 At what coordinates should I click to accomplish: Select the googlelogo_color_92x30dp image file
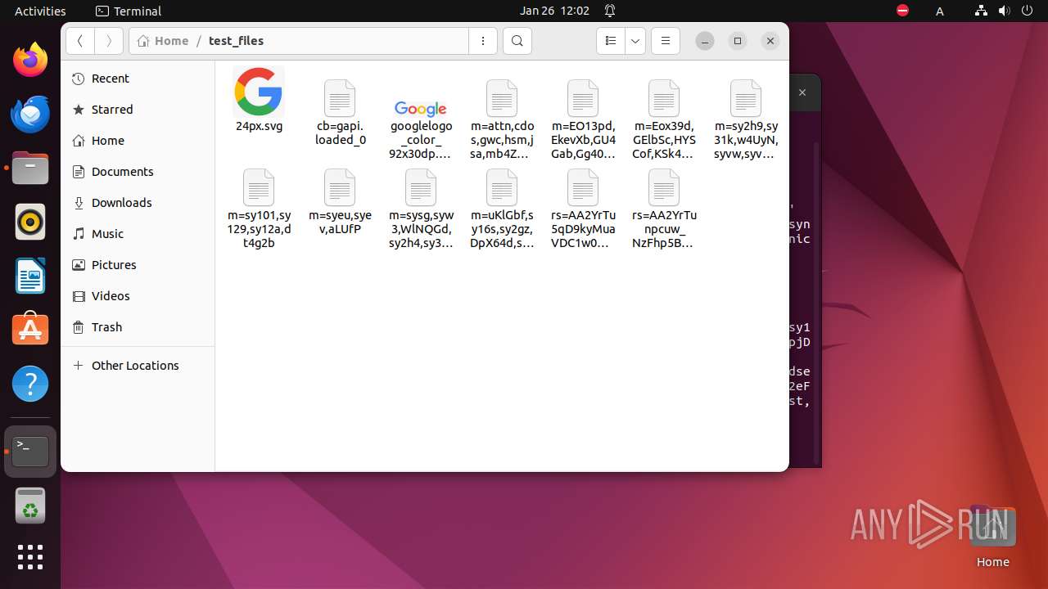click(421, 109)
